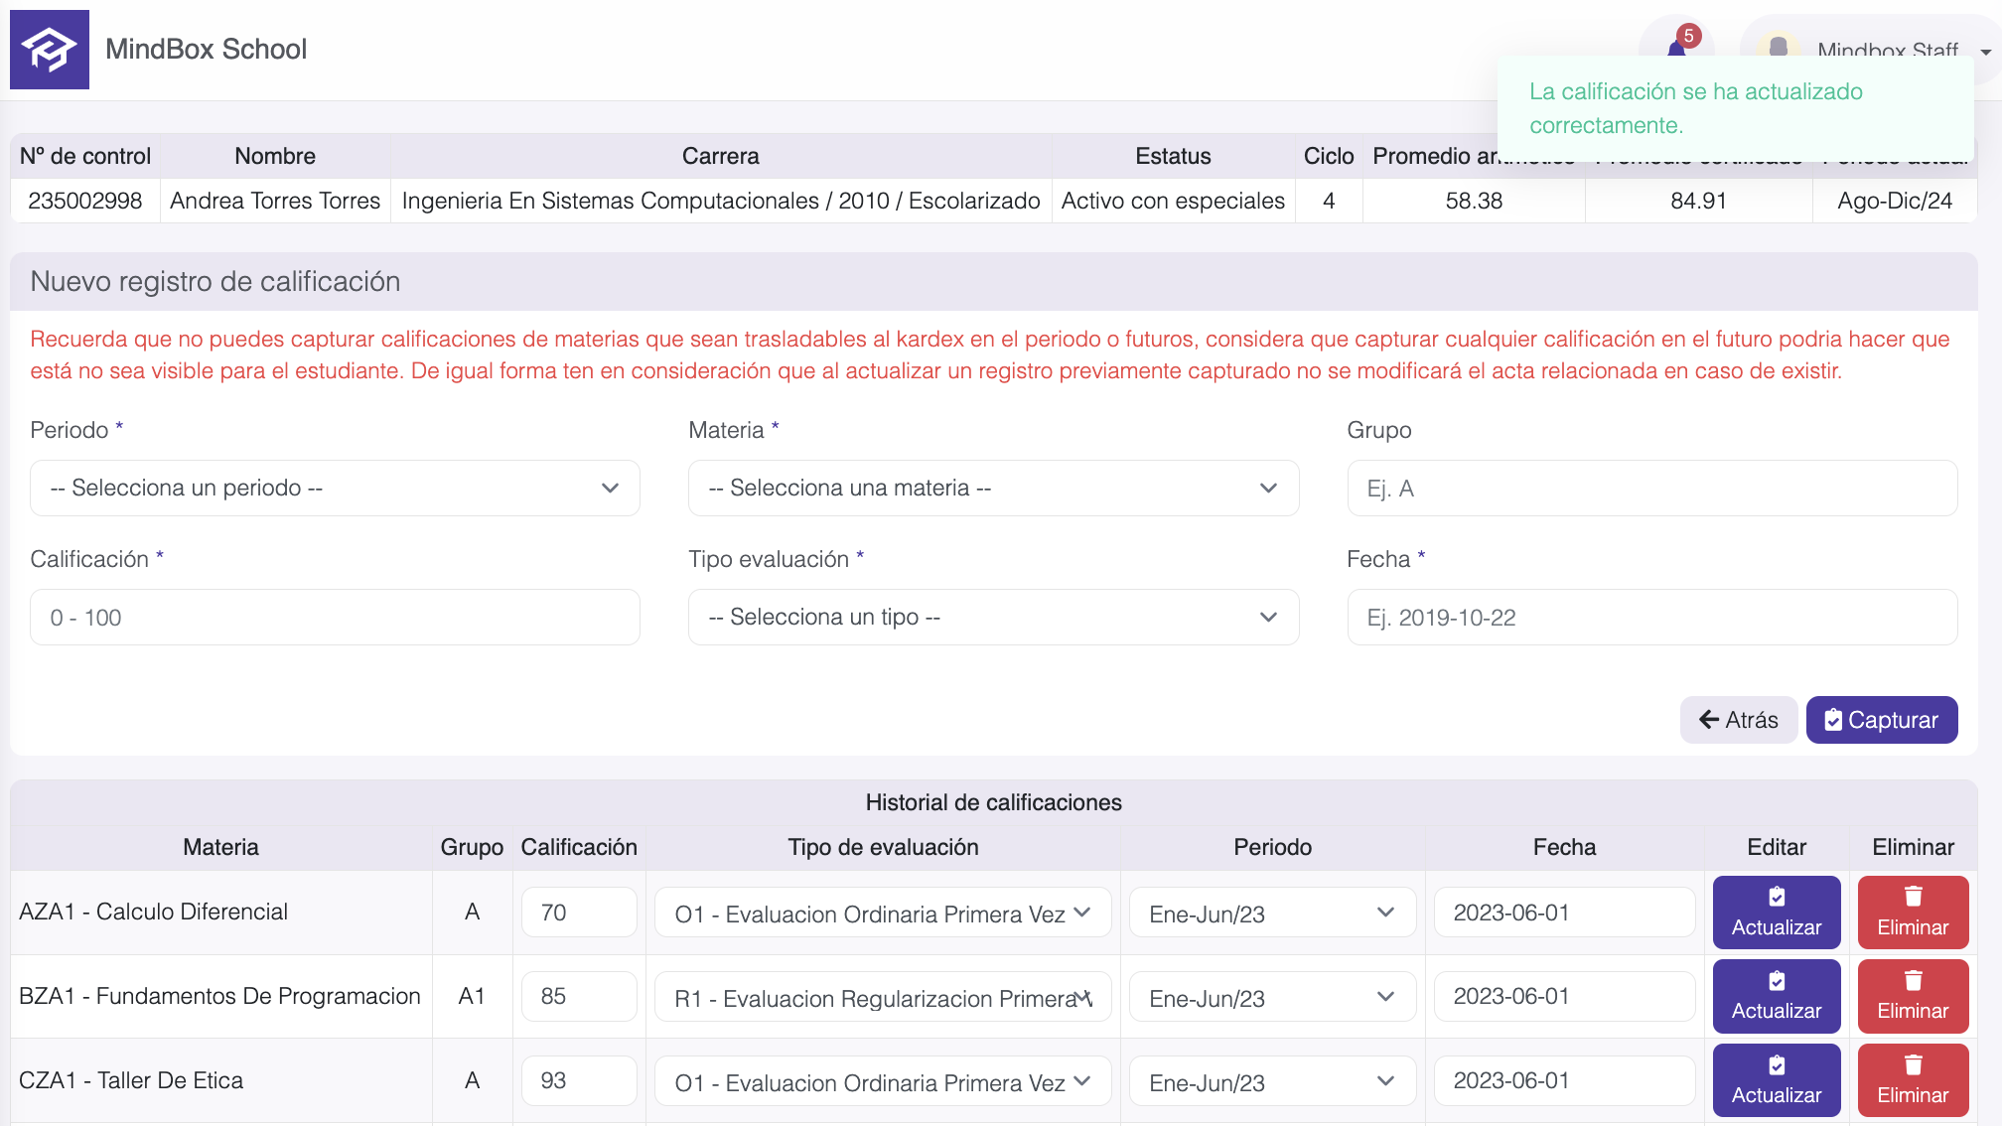Click Actualizar for Calculo Diferencial row
The width and height of the screenshot is (2002, 1126).
1776,913
